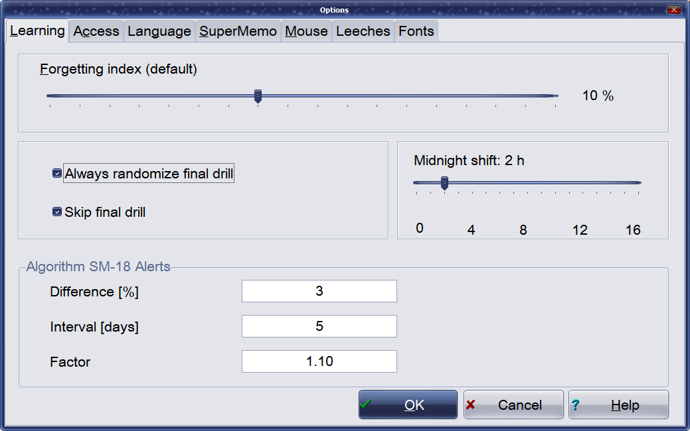This screenshot has width=690, height=431.
Task: Click the Forgetting index slider handle
Action: (258, 97)
